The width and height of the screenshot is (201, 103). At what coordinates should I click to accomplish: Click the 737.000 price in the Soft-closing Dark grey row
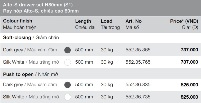pos(189,50)
